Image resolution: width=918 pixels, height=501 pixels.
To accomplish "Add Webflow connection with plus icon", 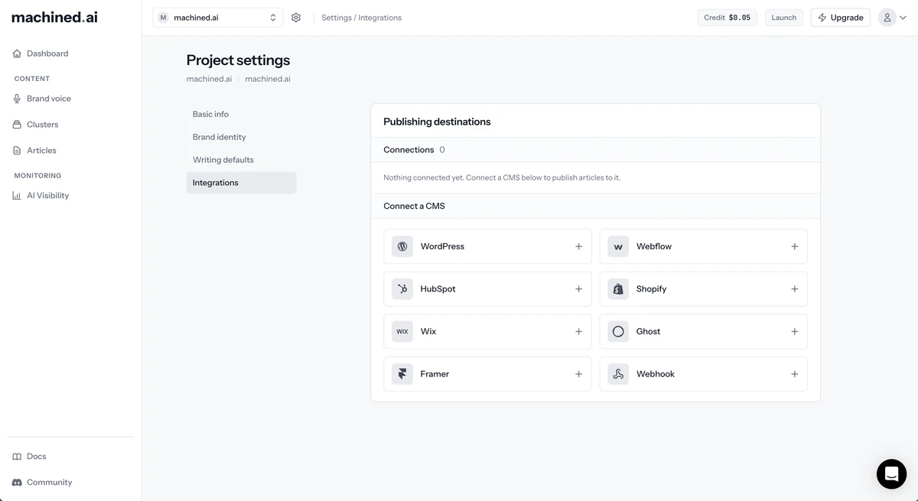I will pos(794,246).
